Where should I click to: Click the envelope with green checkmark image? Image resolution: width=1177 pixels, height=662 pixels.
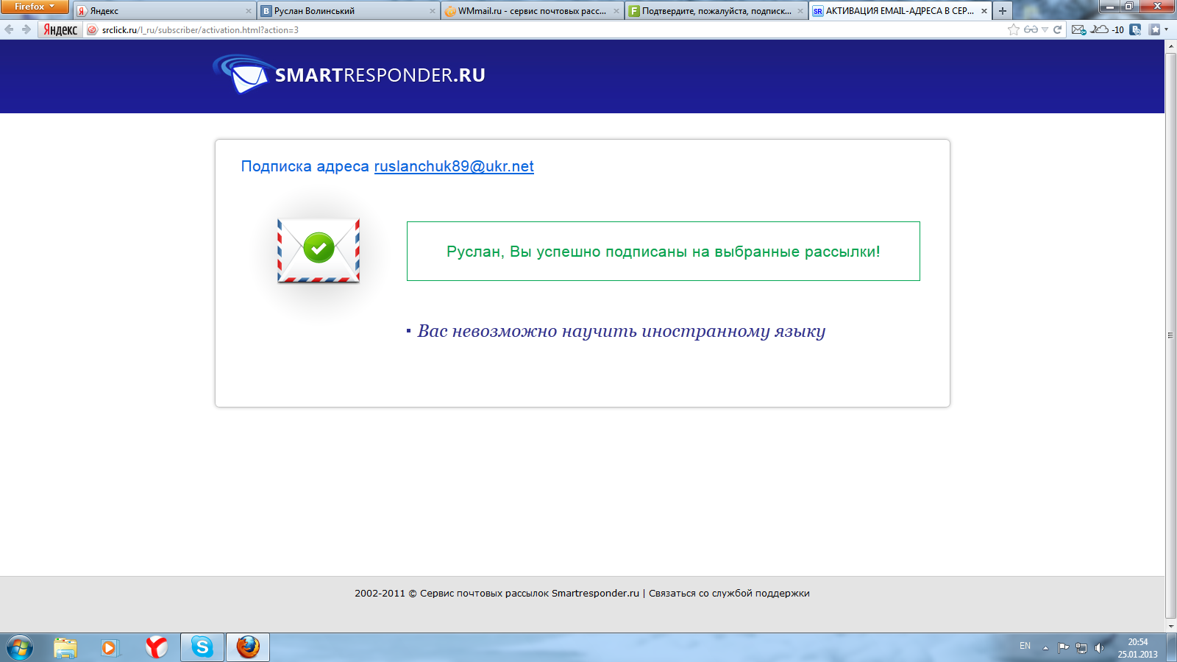click(319, 251)
